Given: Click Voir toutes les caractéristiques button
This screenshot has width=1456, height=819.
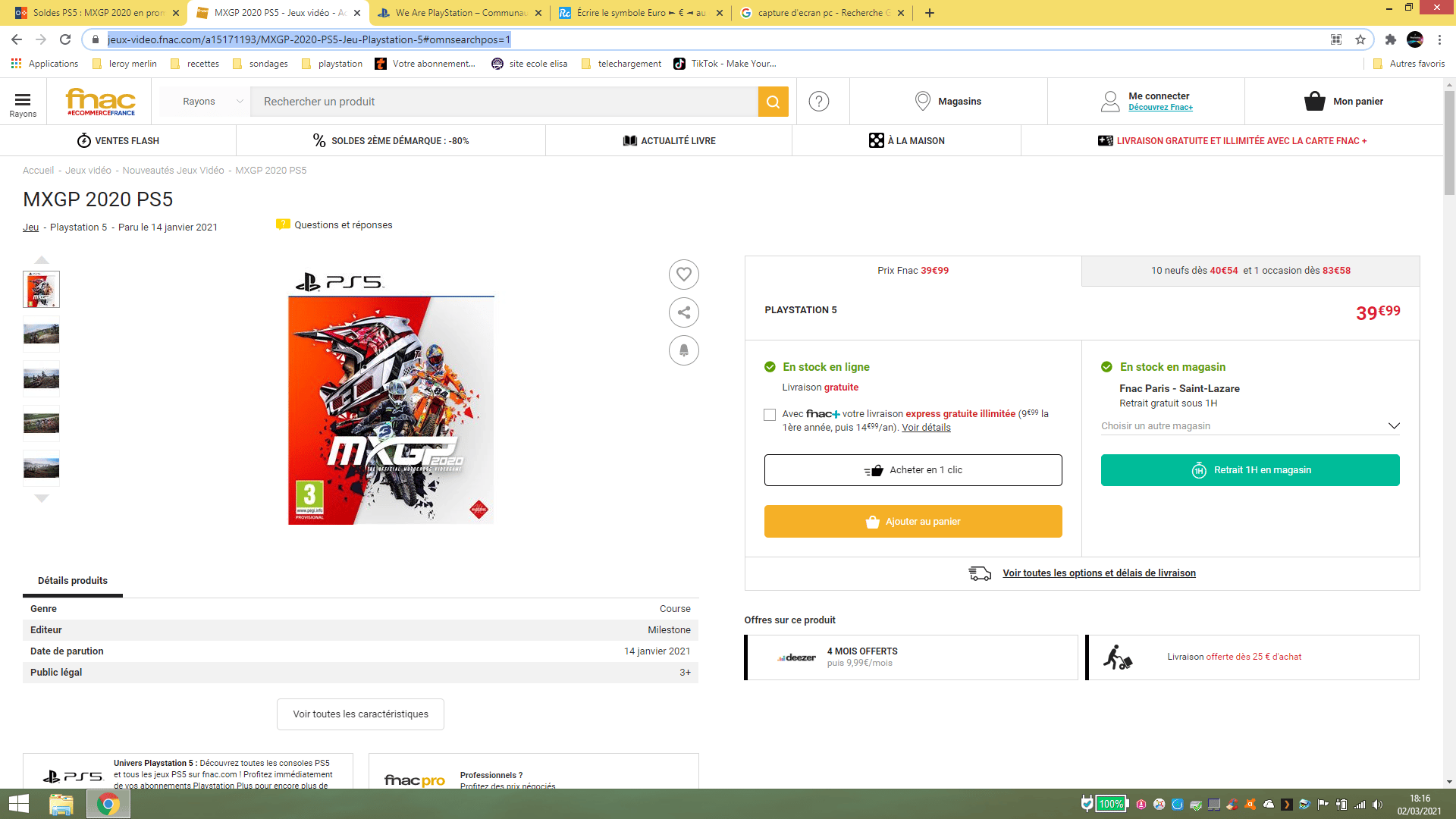Looking at the screenshot, I should tap(360, 714).
